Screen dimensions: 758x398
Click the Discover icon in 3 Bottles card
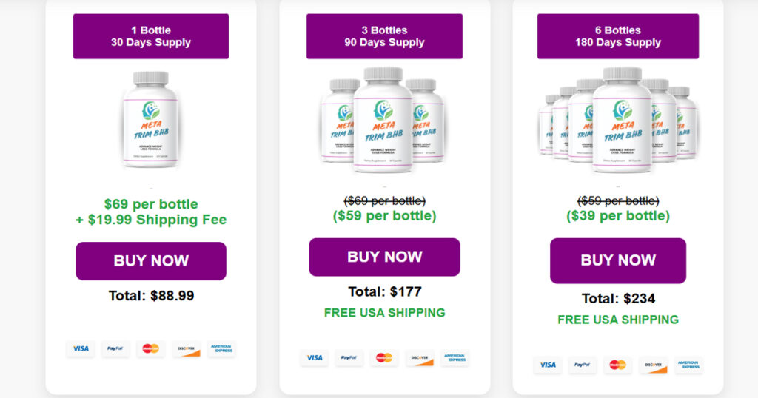tap(420, 358)
